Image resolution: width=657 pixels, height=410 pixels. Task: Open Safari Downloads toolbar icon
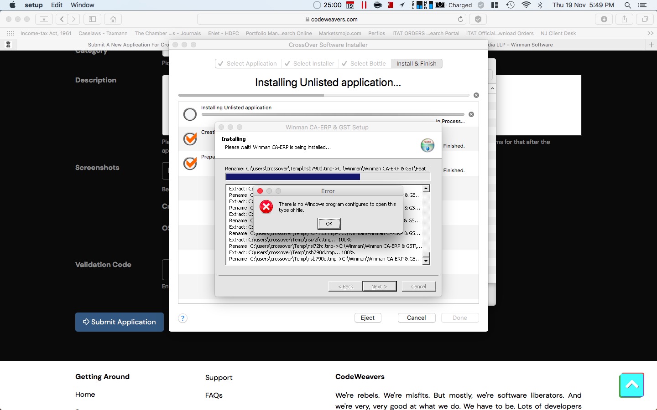(x=604, y=19)
